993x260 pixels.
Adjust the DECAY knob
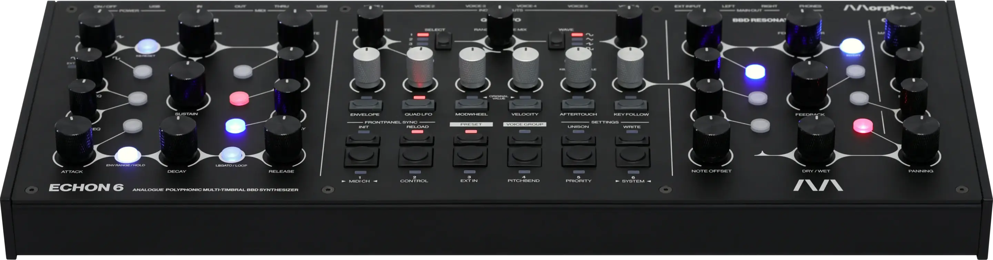(x=179, y=140)
